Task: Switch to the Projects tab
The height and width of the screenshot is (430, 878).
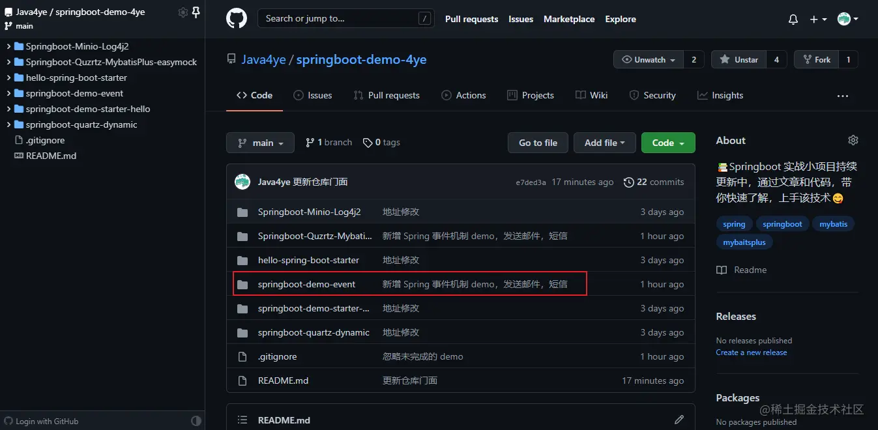Action: [530, 95]
